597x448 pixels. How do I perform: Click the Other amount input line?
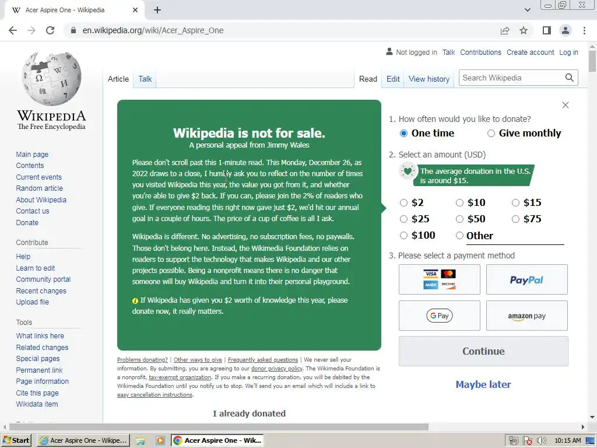515,237
